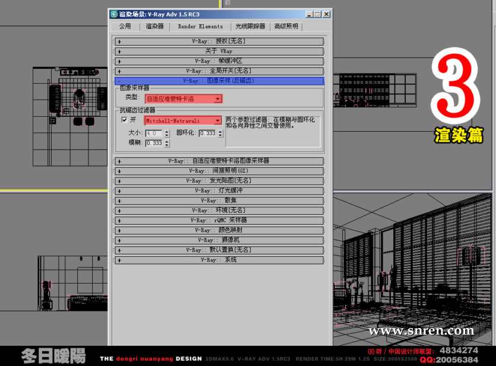Open the Mitchell-Netravali filter dropdown
The image size is (496, 366).
pyautogui.click(x=183, y=120)
